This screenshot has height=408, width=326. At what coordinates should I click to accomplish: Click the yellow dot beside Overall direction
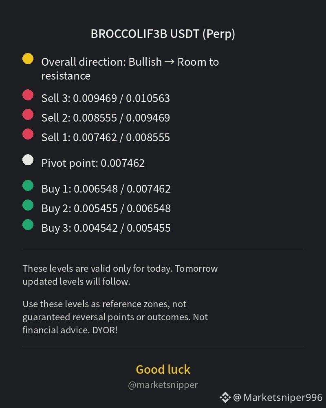28,58
